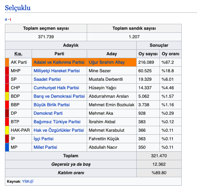
Task: Click the 'Sonuçlar' section header
Action: 159,45
